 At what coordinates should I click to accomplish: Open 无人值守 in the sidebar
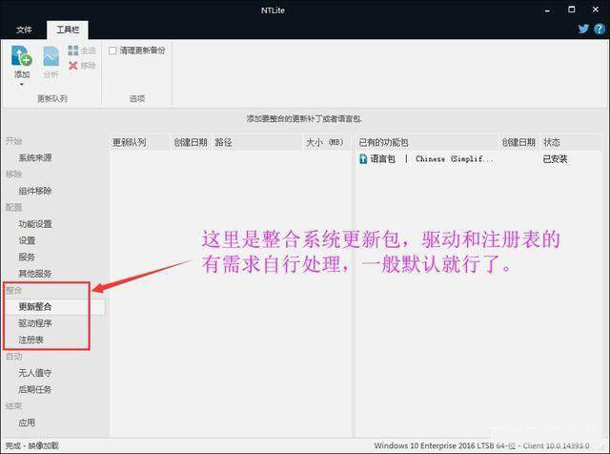35,373
